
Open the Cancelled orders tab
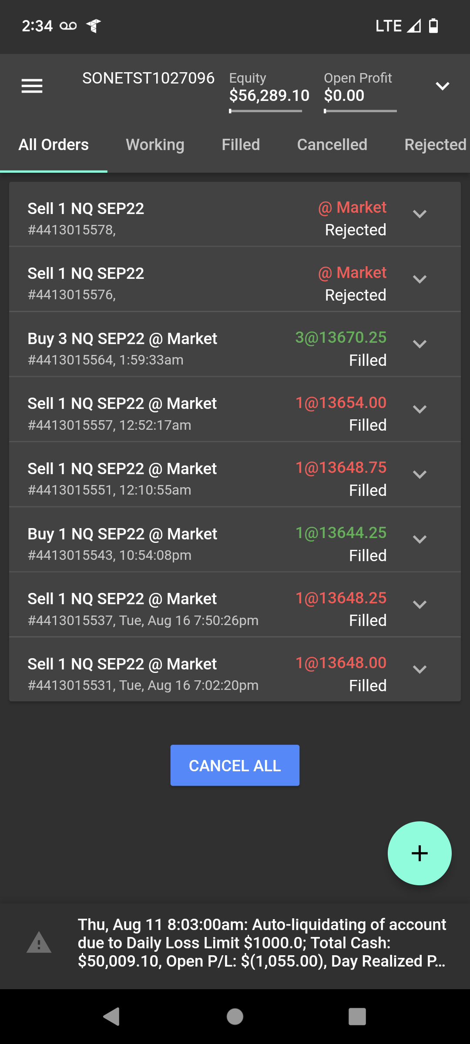(x=332, y=145)
